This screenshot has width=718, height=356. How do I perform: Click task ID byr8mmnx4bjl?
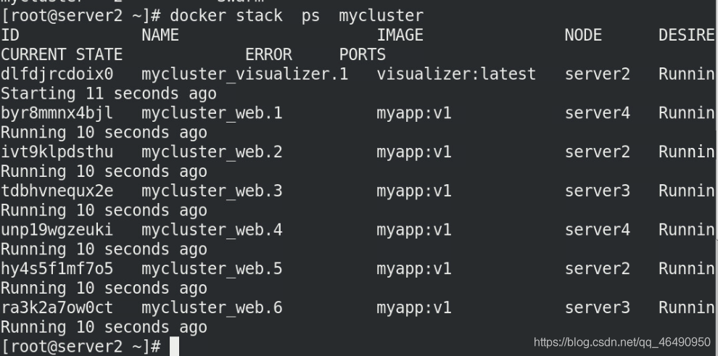(x=57, y=114)
